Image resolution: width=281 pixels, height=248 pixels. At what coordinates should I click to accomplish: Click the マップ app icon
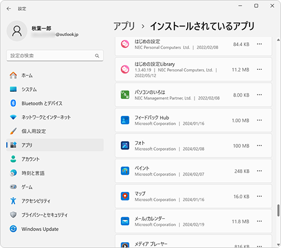[x=125, y=196]
